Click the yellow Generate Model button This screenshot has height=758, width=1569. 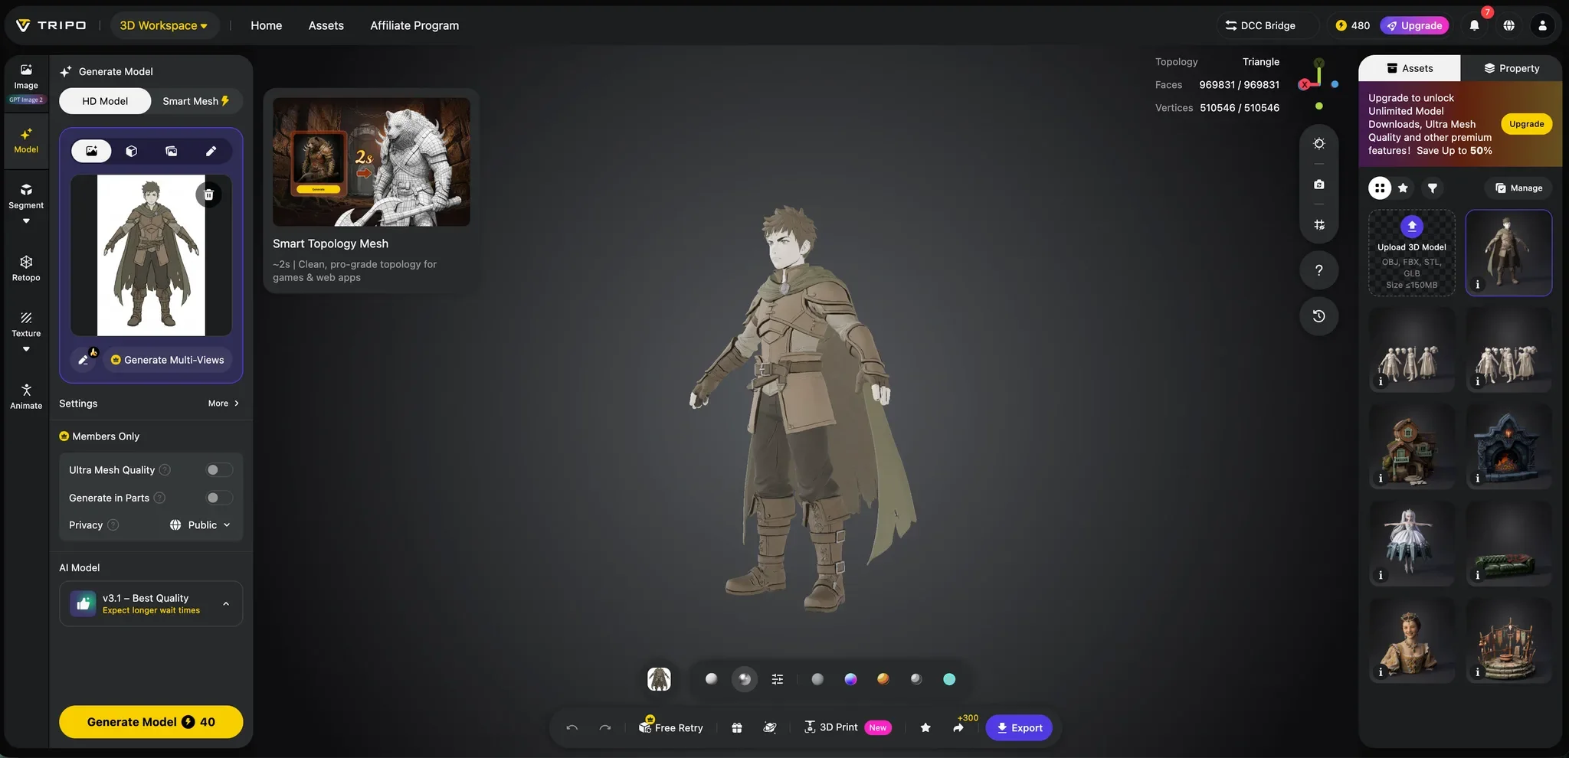(151, 722)
